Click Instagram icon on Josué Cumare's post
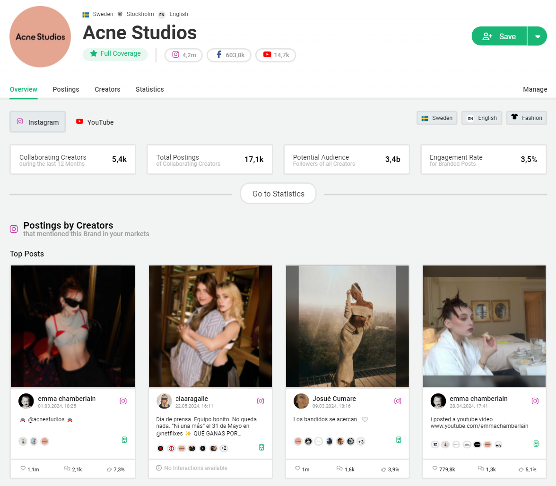Image resolution: width=556 pixels, height=486 pixels. (x=398, y=401)
